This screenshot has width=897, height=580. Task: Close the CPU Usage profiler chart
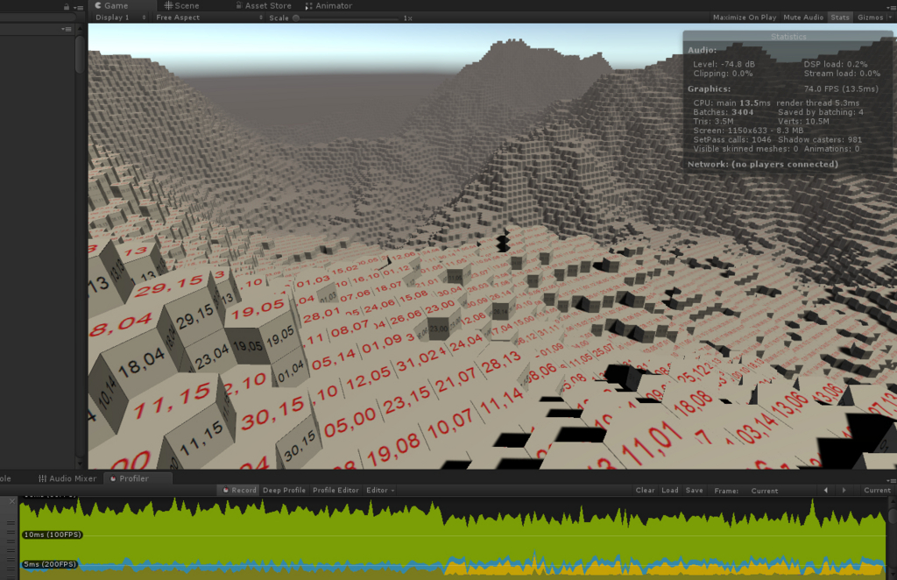(x=12, y=502)
